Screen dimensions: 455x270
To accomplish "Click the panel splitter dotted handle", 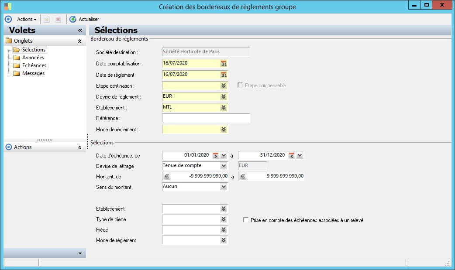I will tap(45, 140).
